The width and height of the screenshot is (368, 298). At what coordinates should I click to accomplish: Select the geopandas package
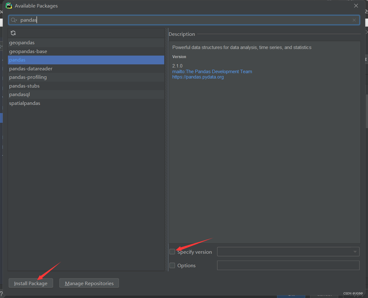(86, 43)
